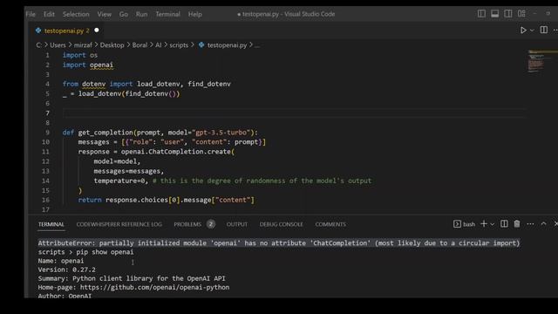Toggle secondary side bar layout icon

(507, 14)
